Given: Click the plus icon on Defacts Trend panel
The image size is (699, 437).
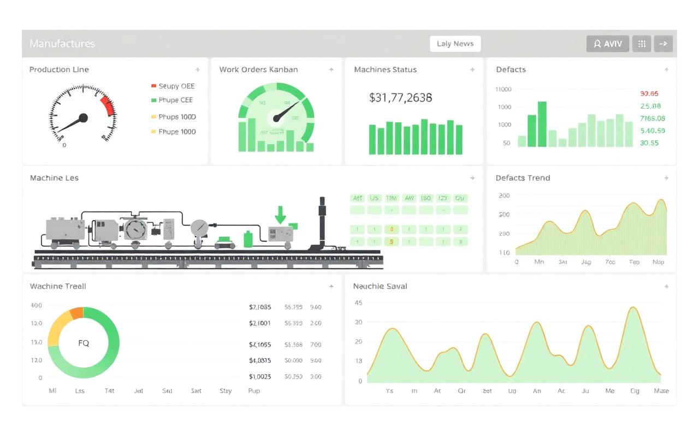Looking at the screenshot, I should pyautogui.click(x=666, y=178).
